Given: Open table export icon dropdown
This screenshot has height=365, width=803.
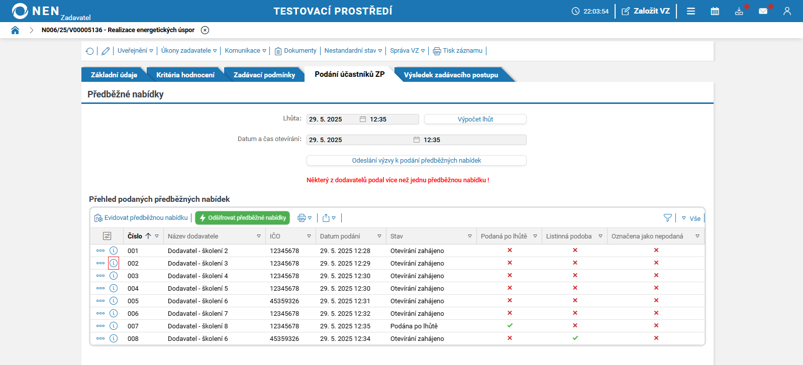Looking at the screenshot, I should click(x=329, y=218).
